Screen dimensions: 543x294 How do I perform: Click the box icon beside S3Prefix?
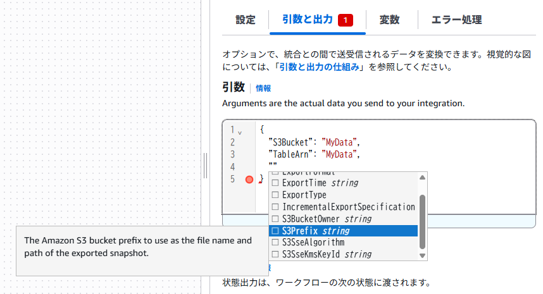click(x=275, y=231)
